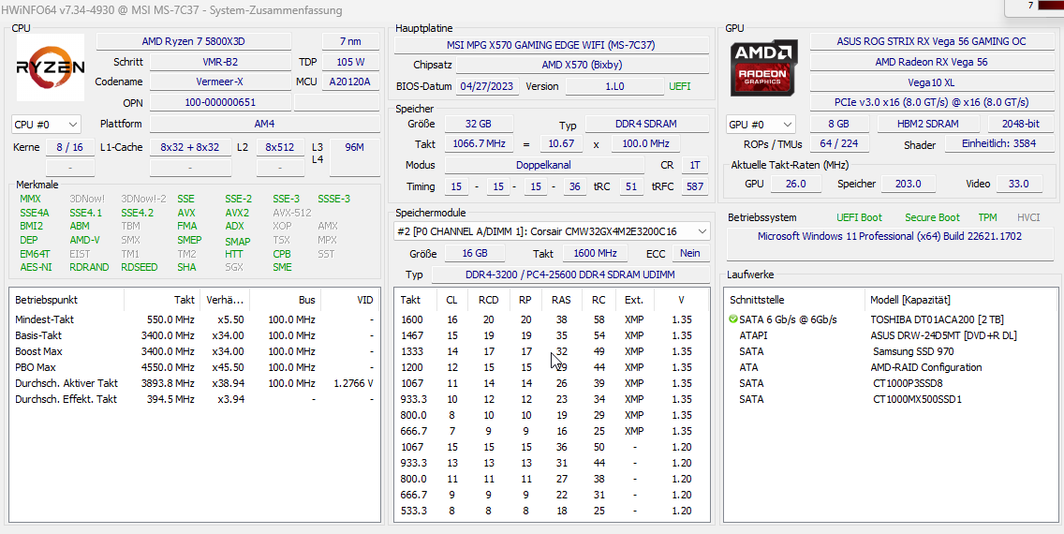The width and height of the screenshot is (1064, 534).
Task: Select ASUS DRW-24D5MT DVD drive entry
Action: (943, 335)
